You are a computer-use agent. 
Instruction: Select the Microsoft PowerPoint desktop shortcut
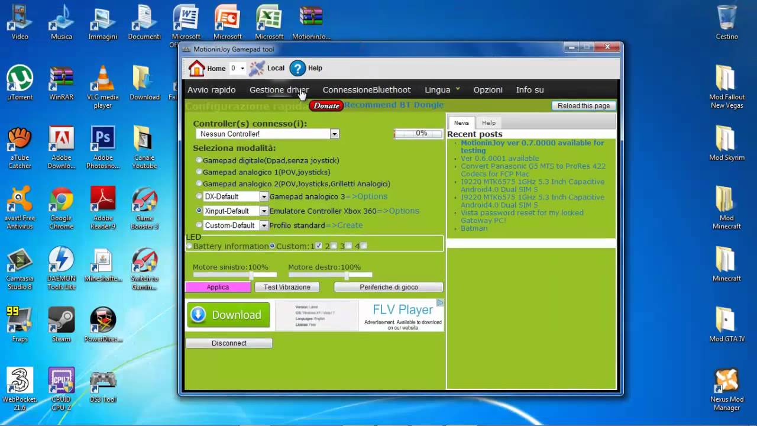click(x=228, y=22)
